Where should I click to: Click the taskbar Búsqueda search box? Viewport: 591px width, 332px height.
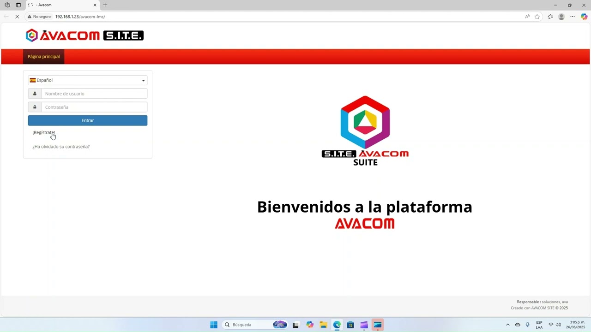tap(255, 325)
